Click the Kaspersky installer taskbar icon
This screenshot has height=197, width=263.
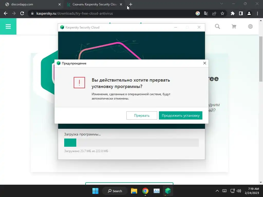tap(168, 191)
